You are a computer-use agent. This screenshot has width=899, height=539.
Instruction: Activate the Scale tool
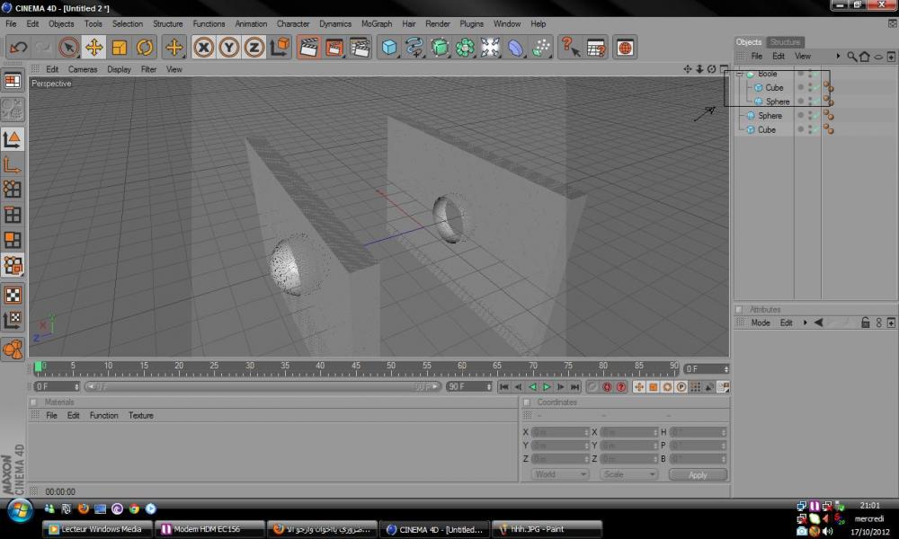click(x=120, y=47)
